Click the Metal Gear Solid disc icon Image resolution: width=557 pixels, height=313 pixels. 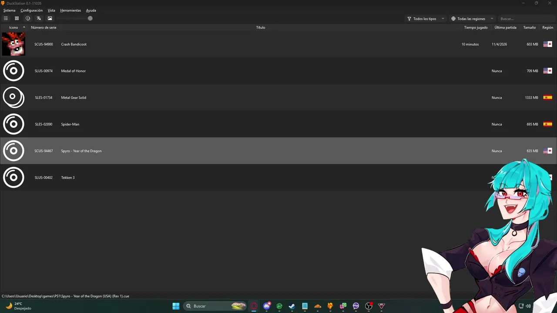click(13, 97)
